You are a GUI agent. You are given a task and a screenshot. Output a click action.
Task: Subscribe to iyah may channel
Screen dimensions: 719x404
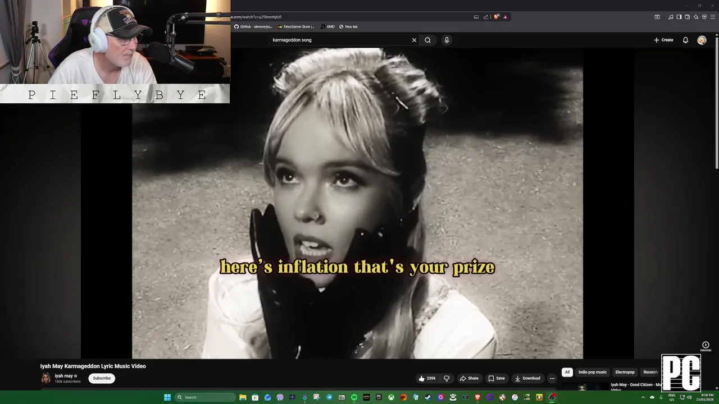[x=102, y=378]
